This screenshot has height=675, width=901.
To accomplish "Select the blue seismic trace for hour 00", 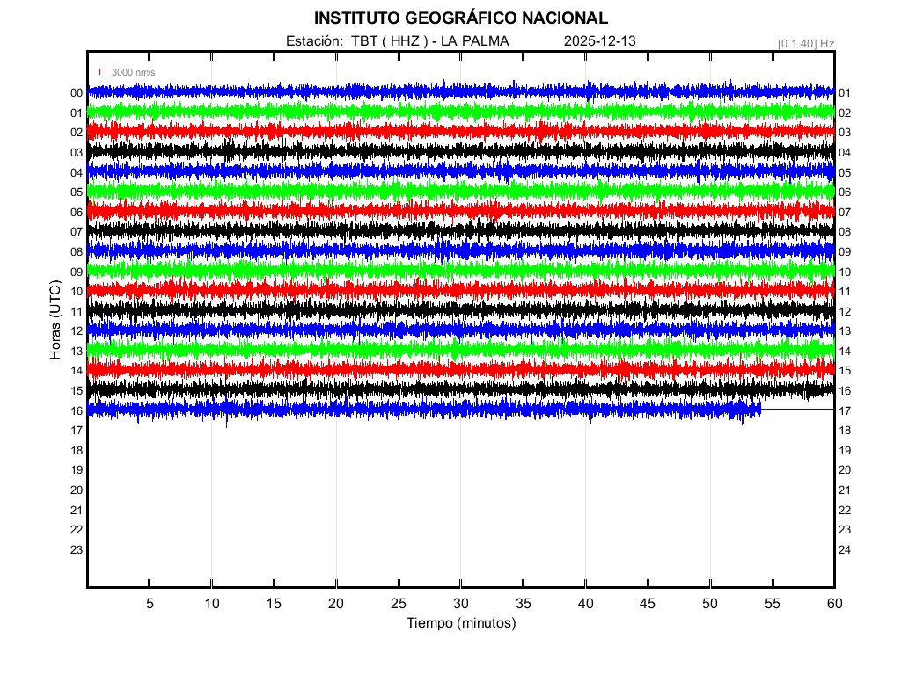I will click(460, 91).
